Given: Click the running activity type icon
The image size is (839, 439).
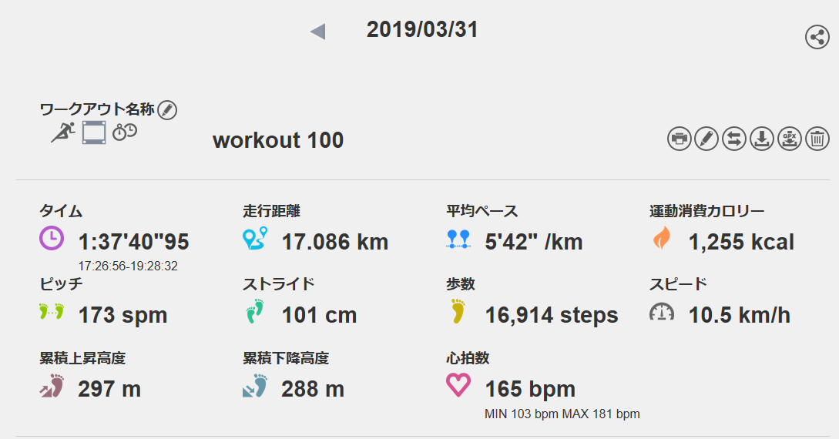Looking at the screenshot, I should 63,132.
